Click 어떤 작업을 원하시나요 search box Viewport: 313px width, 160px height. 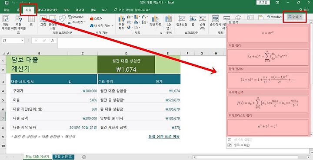(x=132, y=10)
